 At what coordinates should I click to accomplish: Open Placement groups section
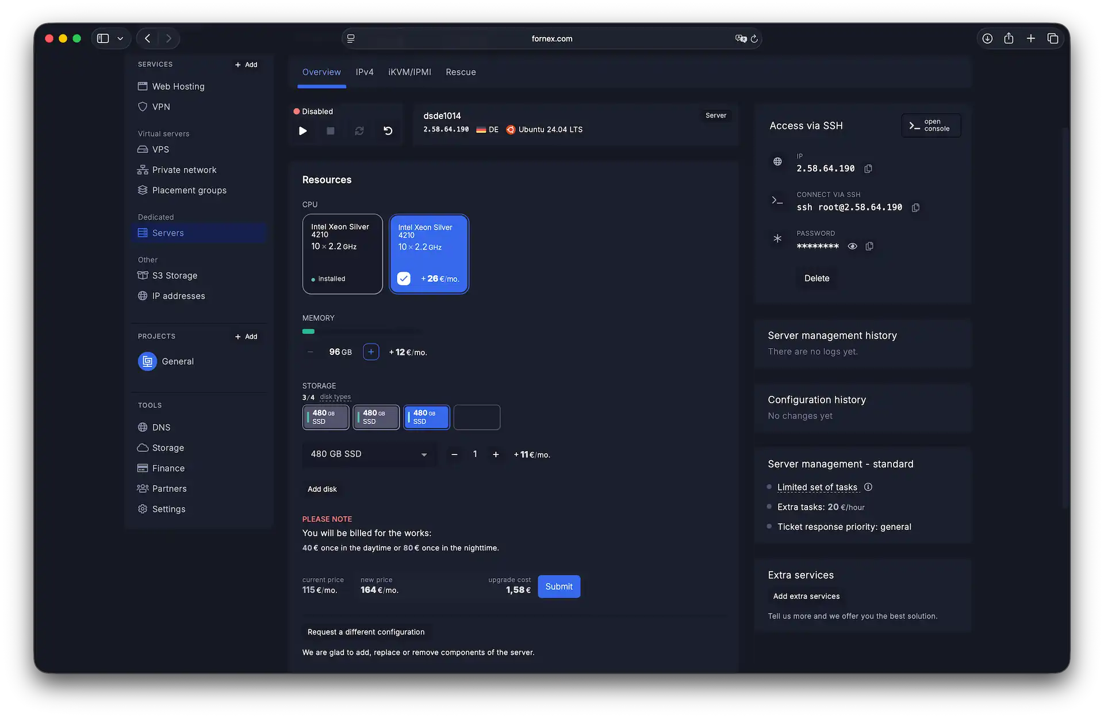point(182,190)
